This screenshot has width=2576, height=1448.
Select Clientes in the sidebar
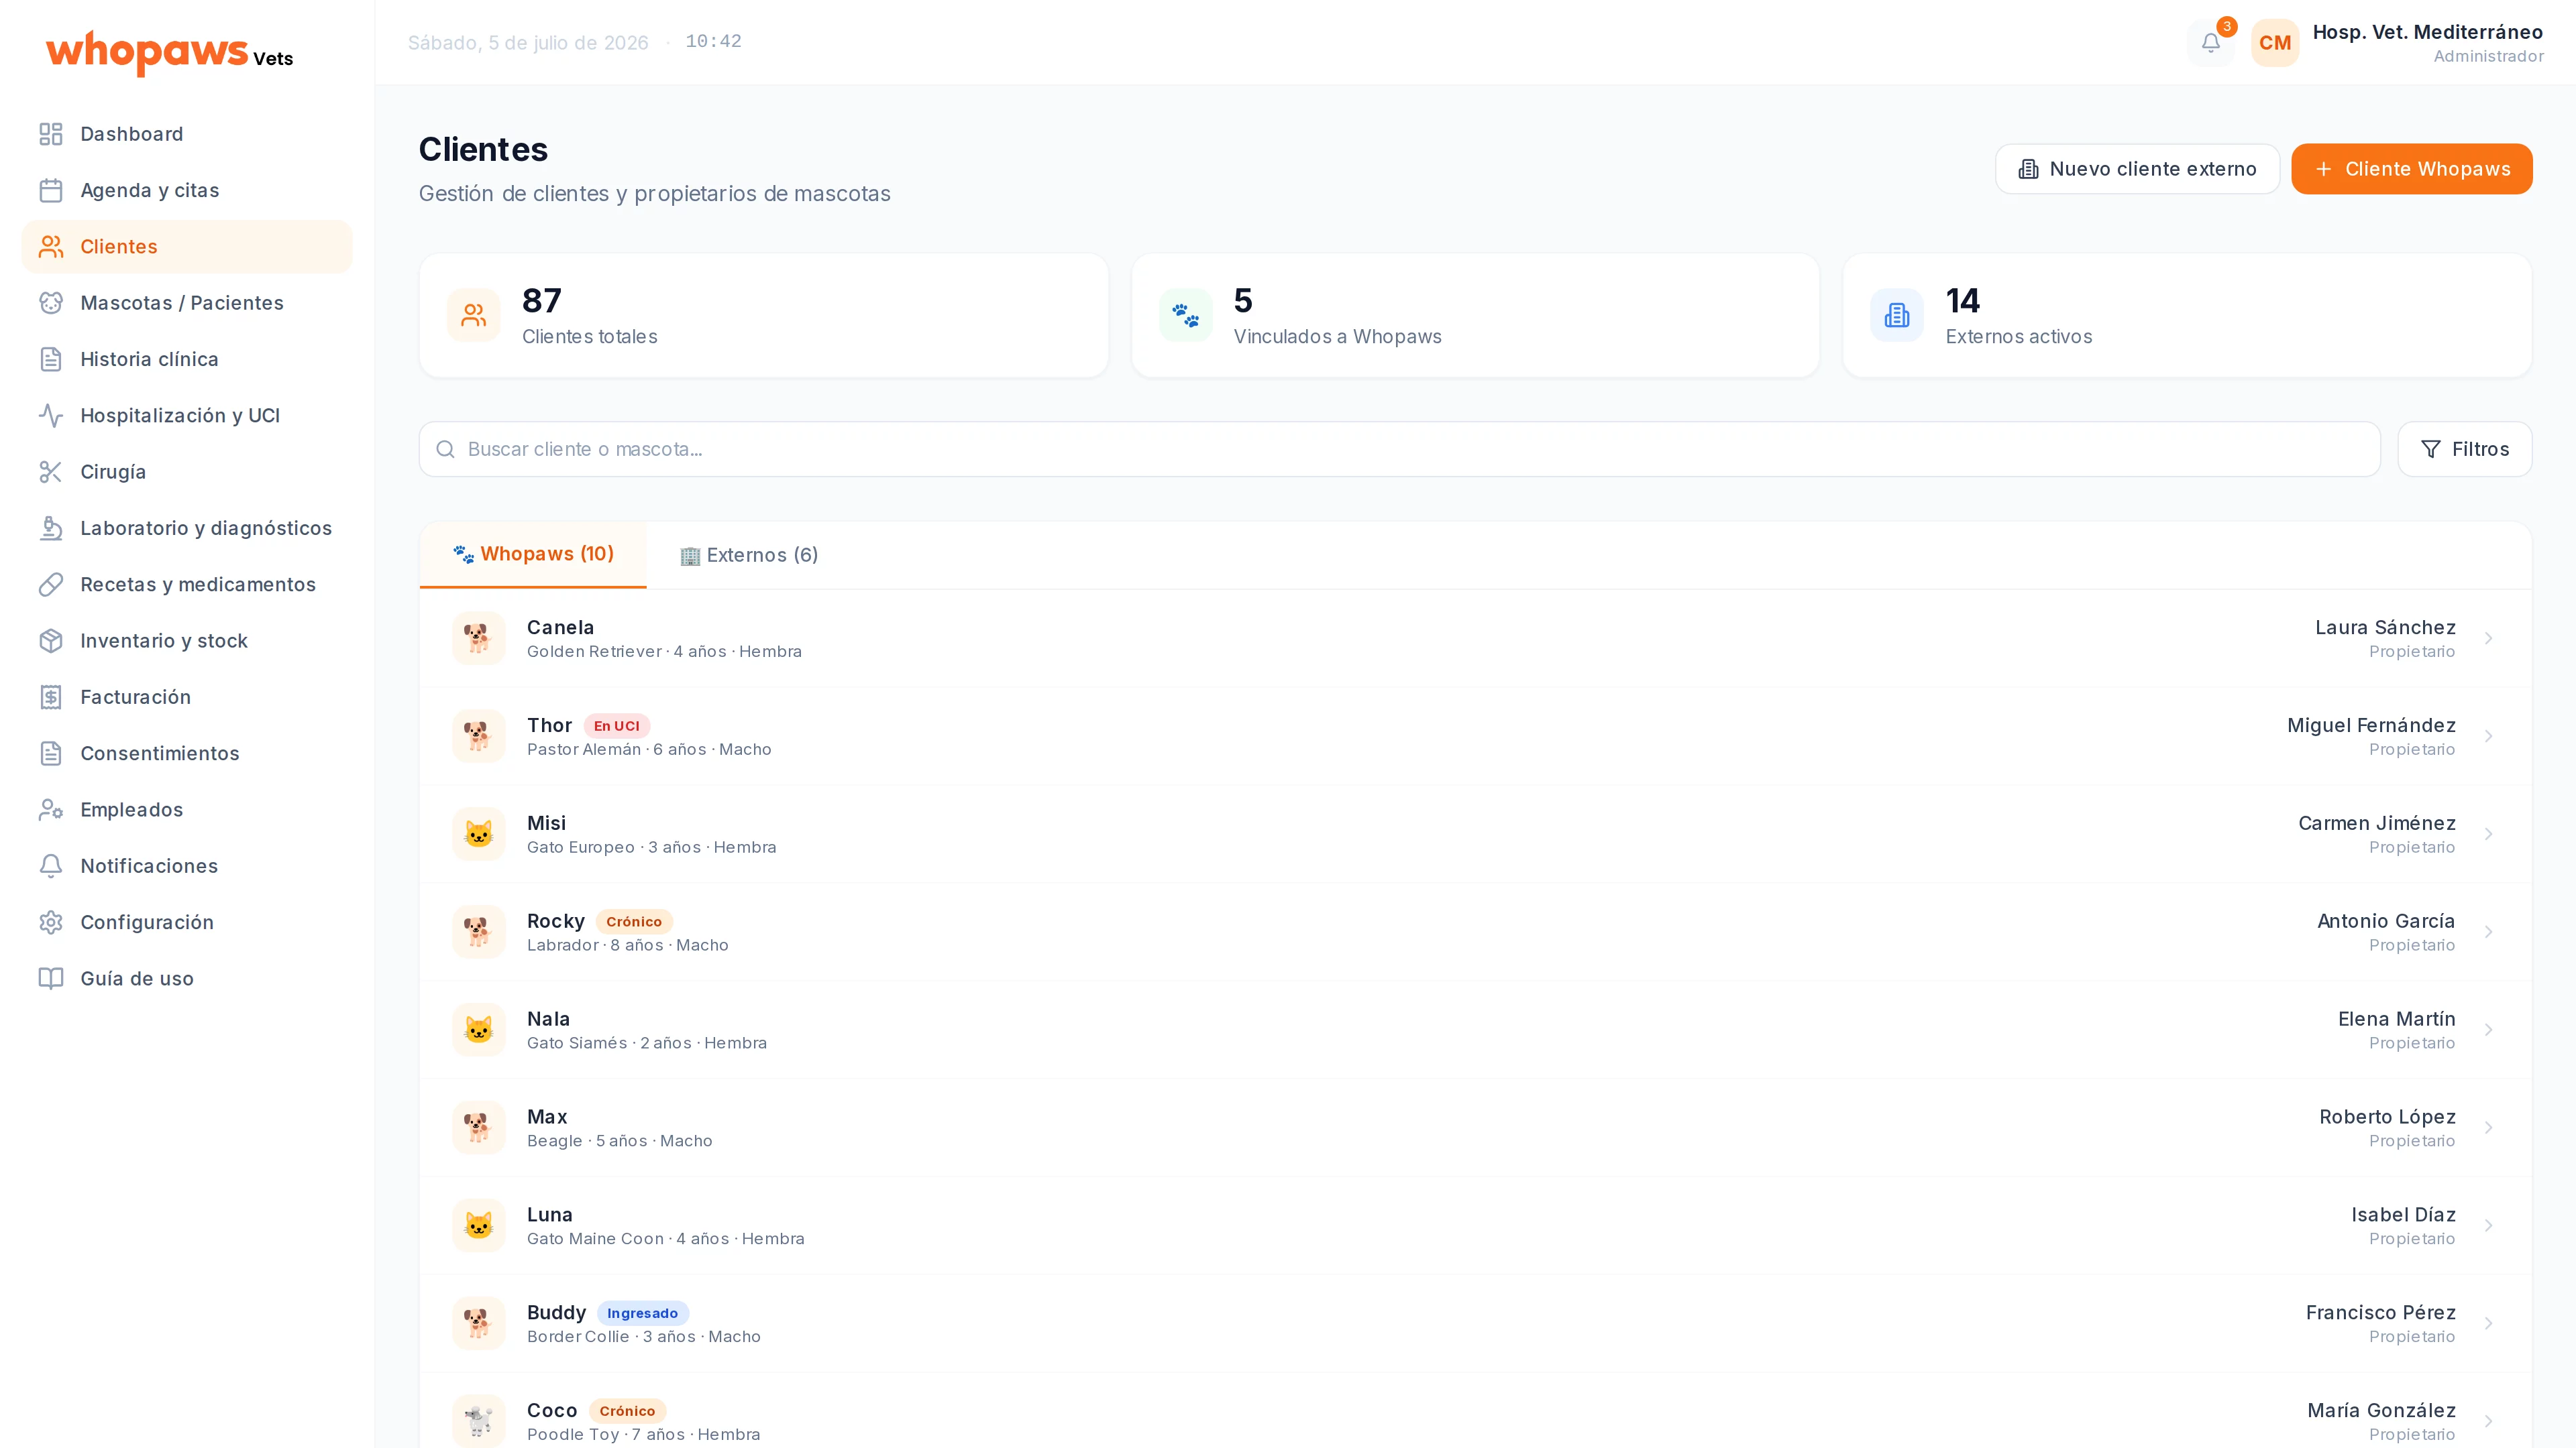(187, 247)
